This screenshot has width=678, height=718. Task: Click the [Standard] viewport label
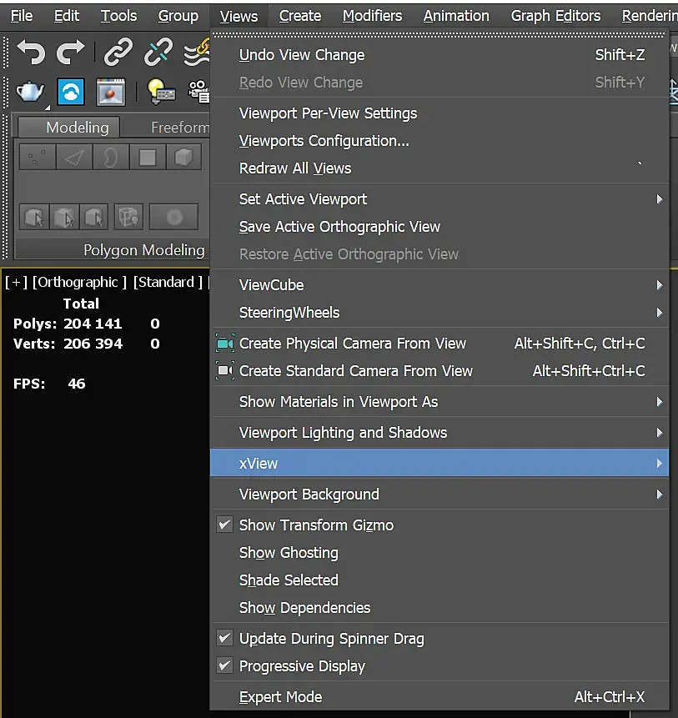tap(168, 282)
